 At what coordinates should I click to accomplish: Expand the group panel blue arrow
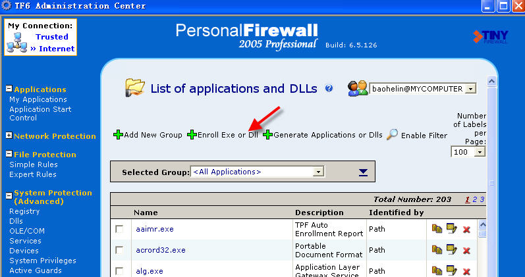coord(363,172)
